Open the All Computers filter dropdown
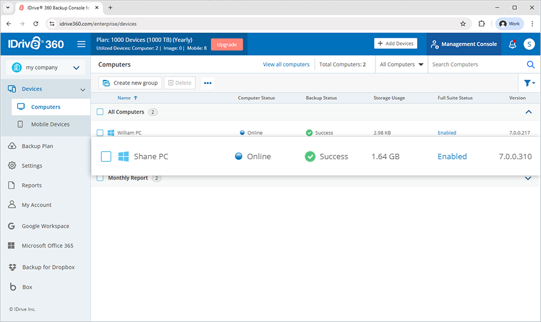 [402, 64]
